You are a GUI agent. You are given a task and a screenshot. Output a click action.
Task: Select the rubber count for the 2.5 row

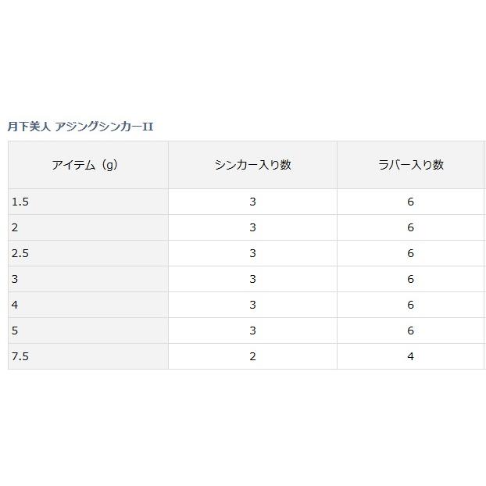410,253
